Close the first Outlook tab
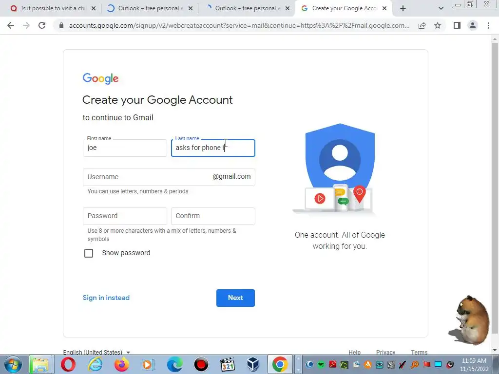499x374 pixels. coord(191,9)
